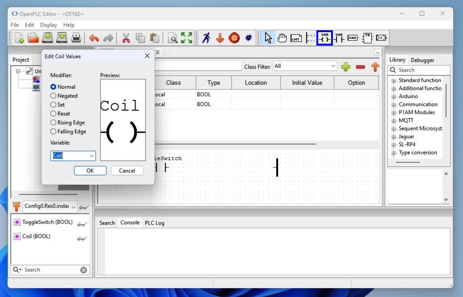The height and width of the screenshot is (297, 463).
Task: Click the Undo arrow icon
Action: point(94,38)
